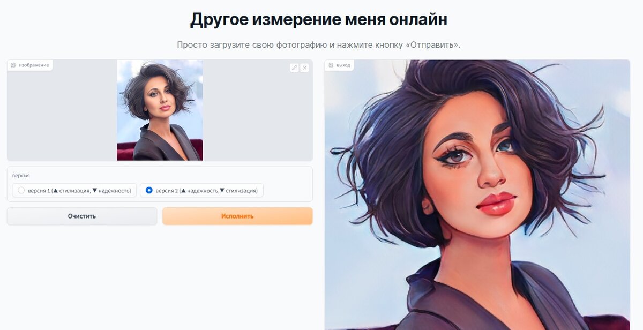Select the «версия 1» radio button

pyautogui.click(x=21, y=190)
